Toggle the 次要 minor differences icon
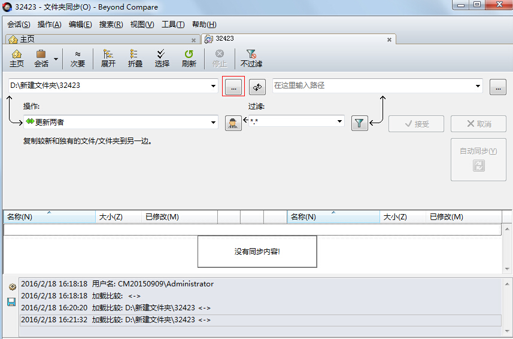513x339 pixels. tap(78, 59)
